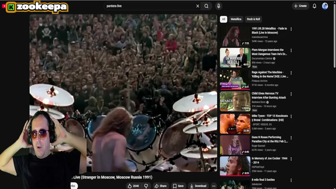336x189 pixels.
Task: Start voice search with microphone icon
Action: pyautogui.click(x=219, y=6)
